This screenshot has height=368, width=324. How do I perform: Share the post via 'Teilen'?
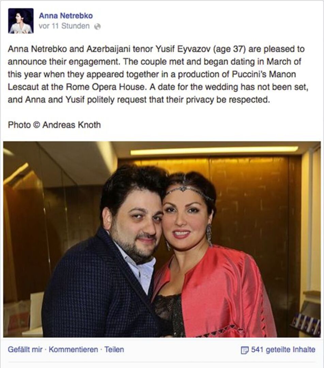pos(114,350)
